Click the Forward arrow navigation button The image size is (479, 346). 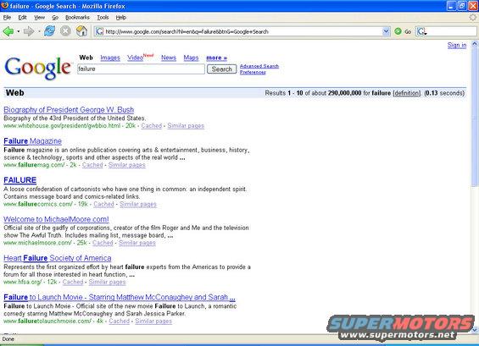coord(29,31)
